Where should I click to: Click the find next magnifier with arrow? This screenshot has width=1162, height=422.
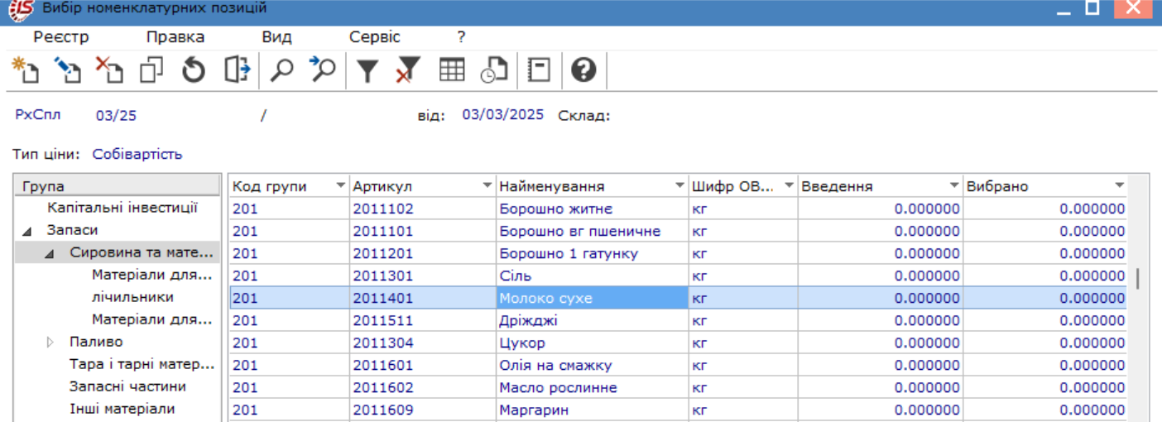pos(323,70)
